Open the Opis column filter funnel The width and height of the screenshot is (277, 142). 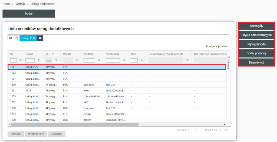tap(142, 61)
